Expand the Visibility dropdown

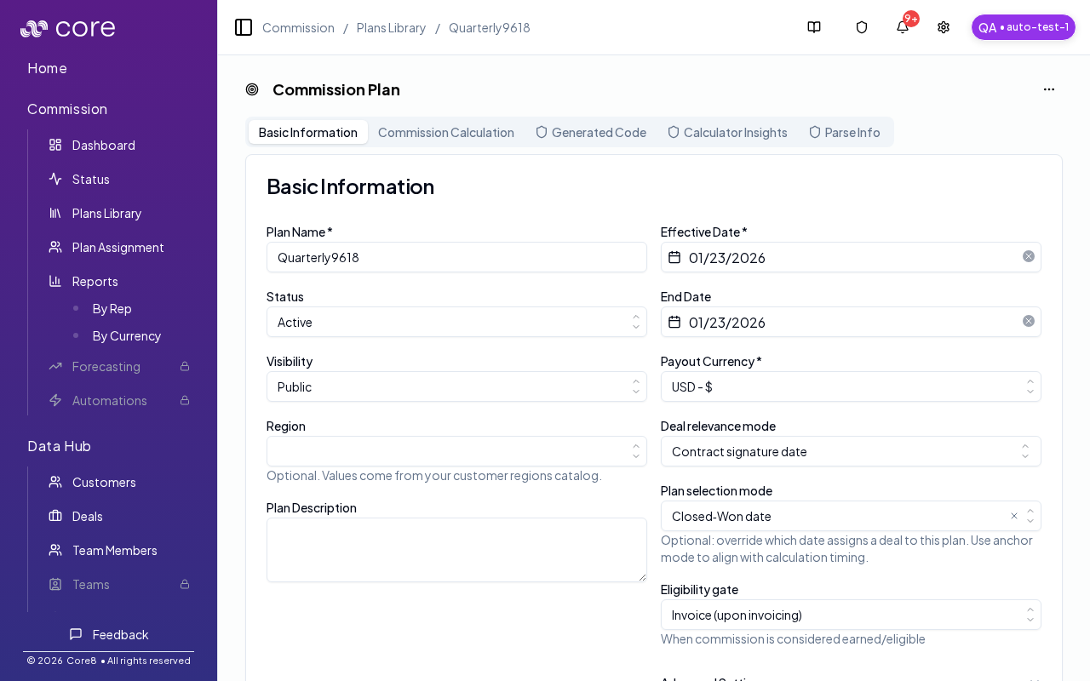[456, 386]
